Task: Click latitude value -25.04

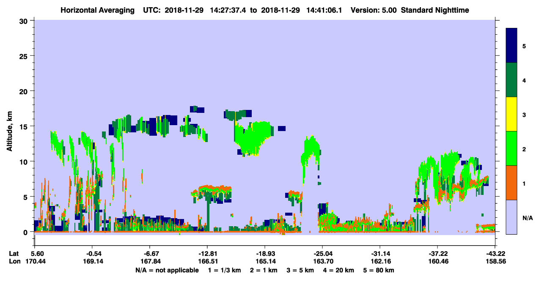Action: coord(322,254)
